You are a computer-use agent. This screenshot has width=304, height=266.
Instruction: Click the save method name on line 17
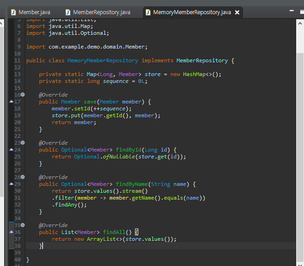[x=90, y=102]
